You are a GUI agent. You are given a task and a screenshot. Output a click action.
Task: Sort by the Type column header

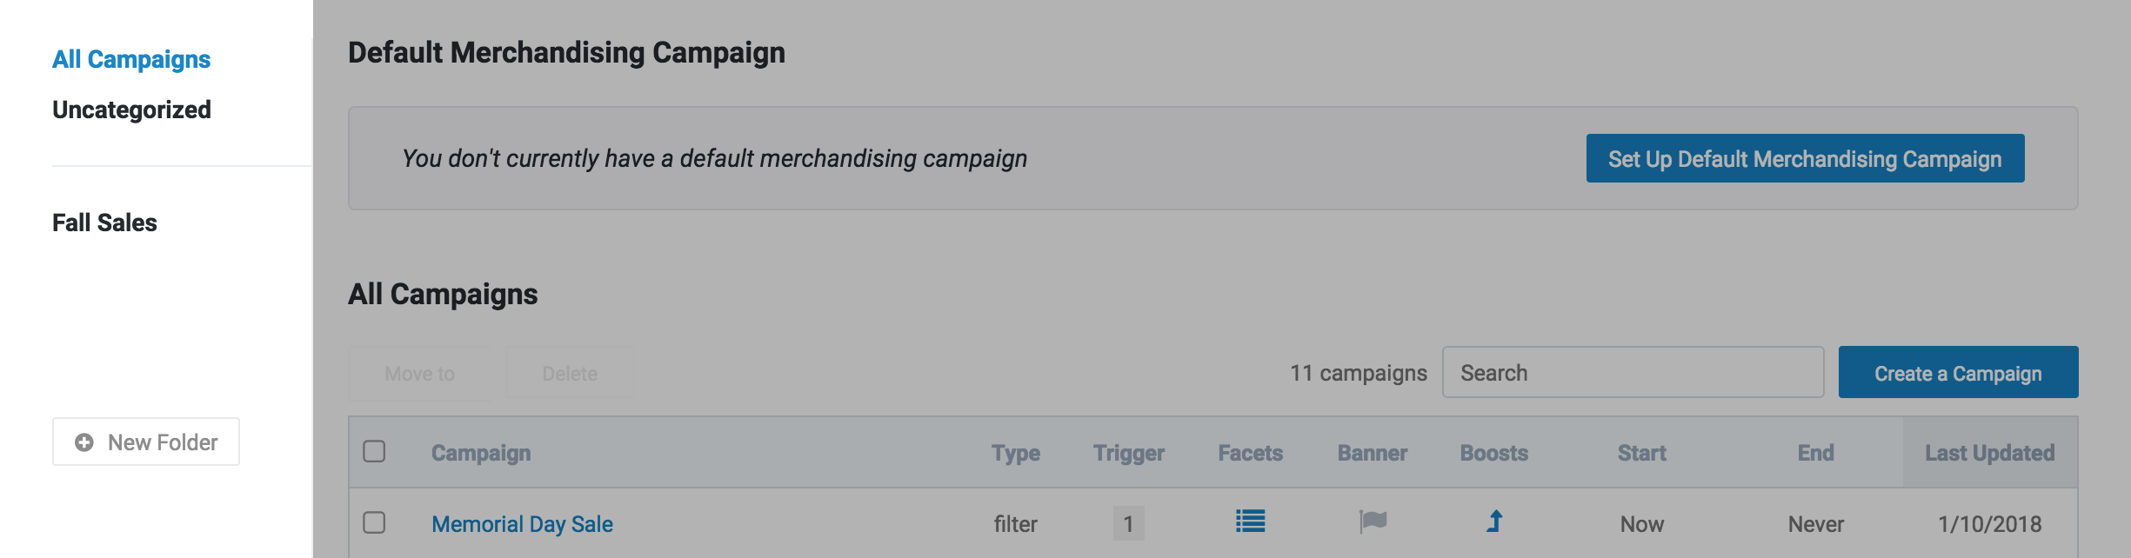coord(1015,453)
